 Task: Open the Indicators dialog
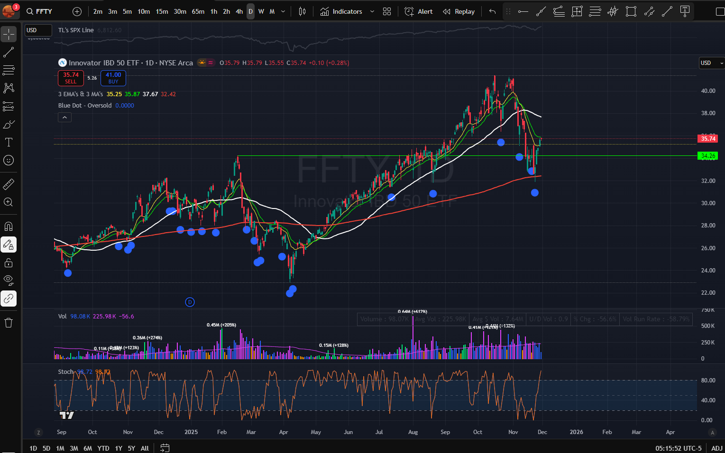[x=341, y=11]
